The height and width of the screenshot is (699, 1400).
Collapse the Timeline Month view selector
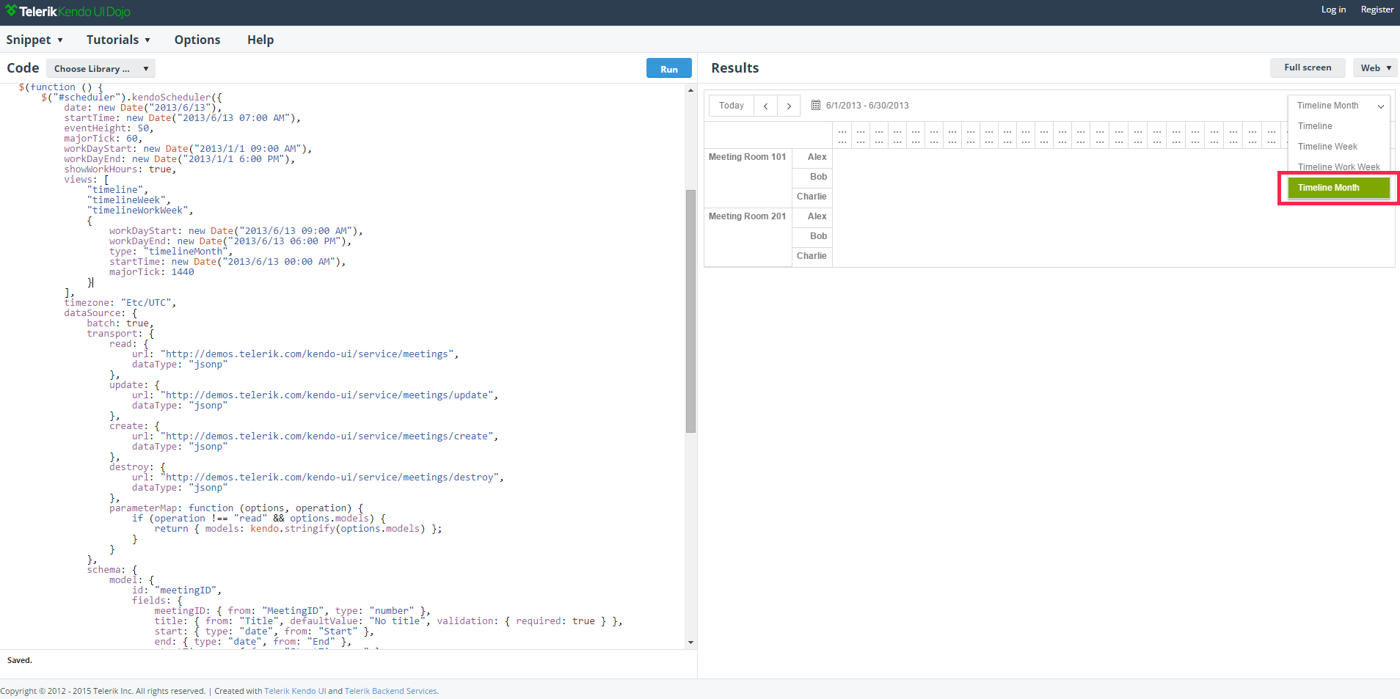pyautogui.click(x=1339, y=106)
